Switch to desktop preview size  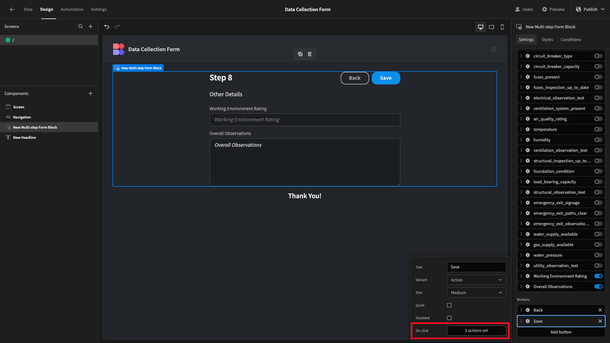tap(481, 27)
